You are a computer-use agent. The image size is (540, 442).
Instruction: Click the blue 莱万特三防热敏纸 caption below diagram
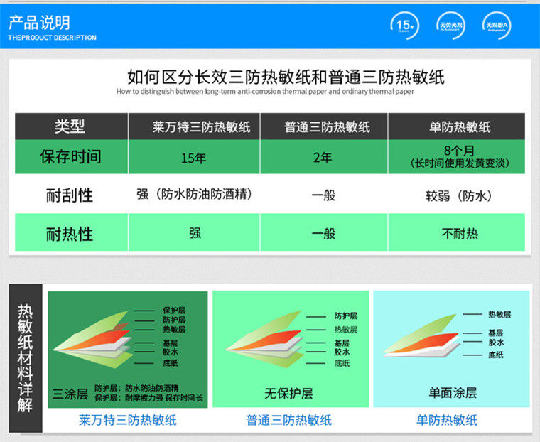click(x=128, y=420)
